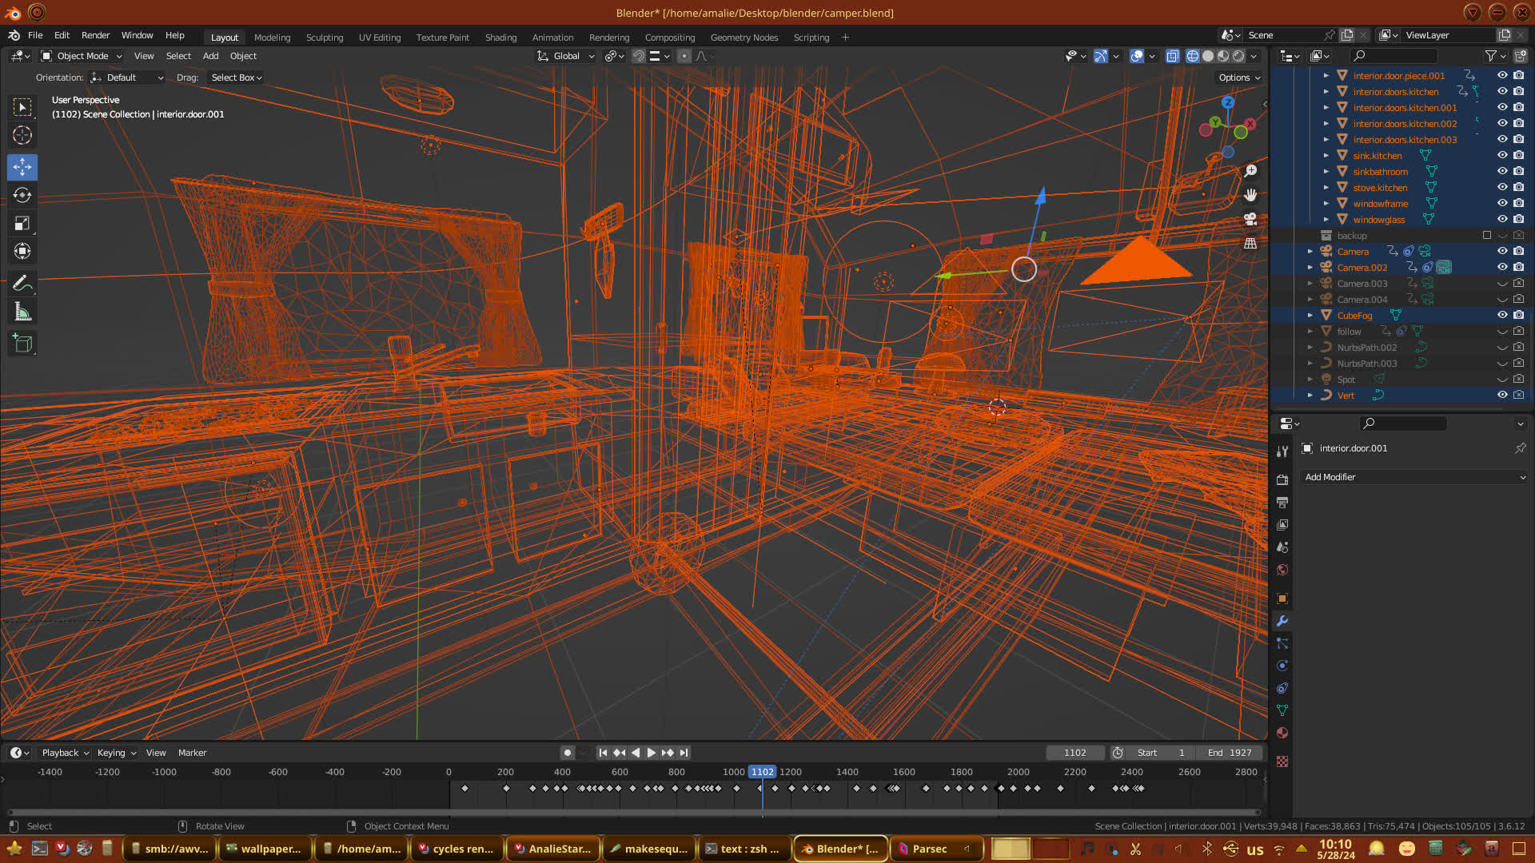
Task: Toggle camera view in viewport
Action: (x=1250, y=219)
